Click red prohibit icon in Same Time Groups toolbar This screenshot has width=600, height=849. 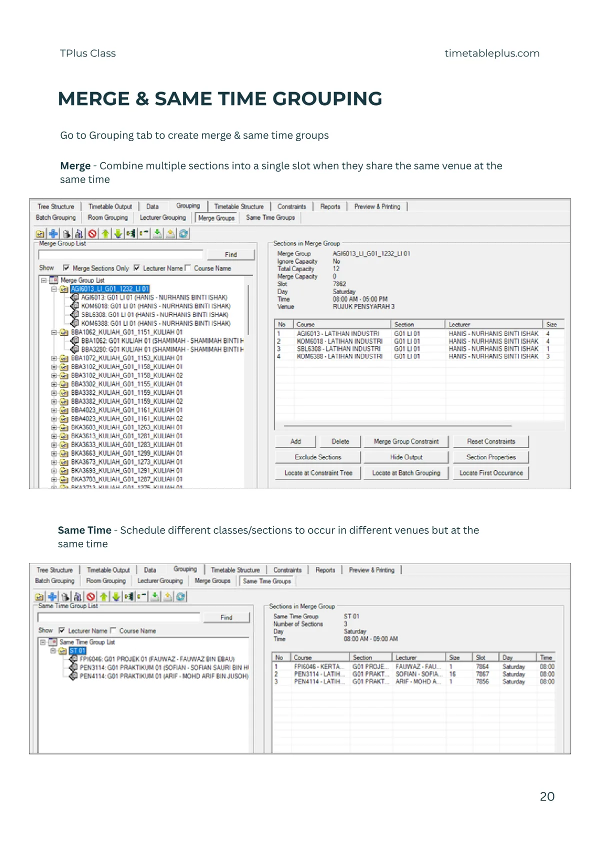pyautogui.click(x=90, y=596)
